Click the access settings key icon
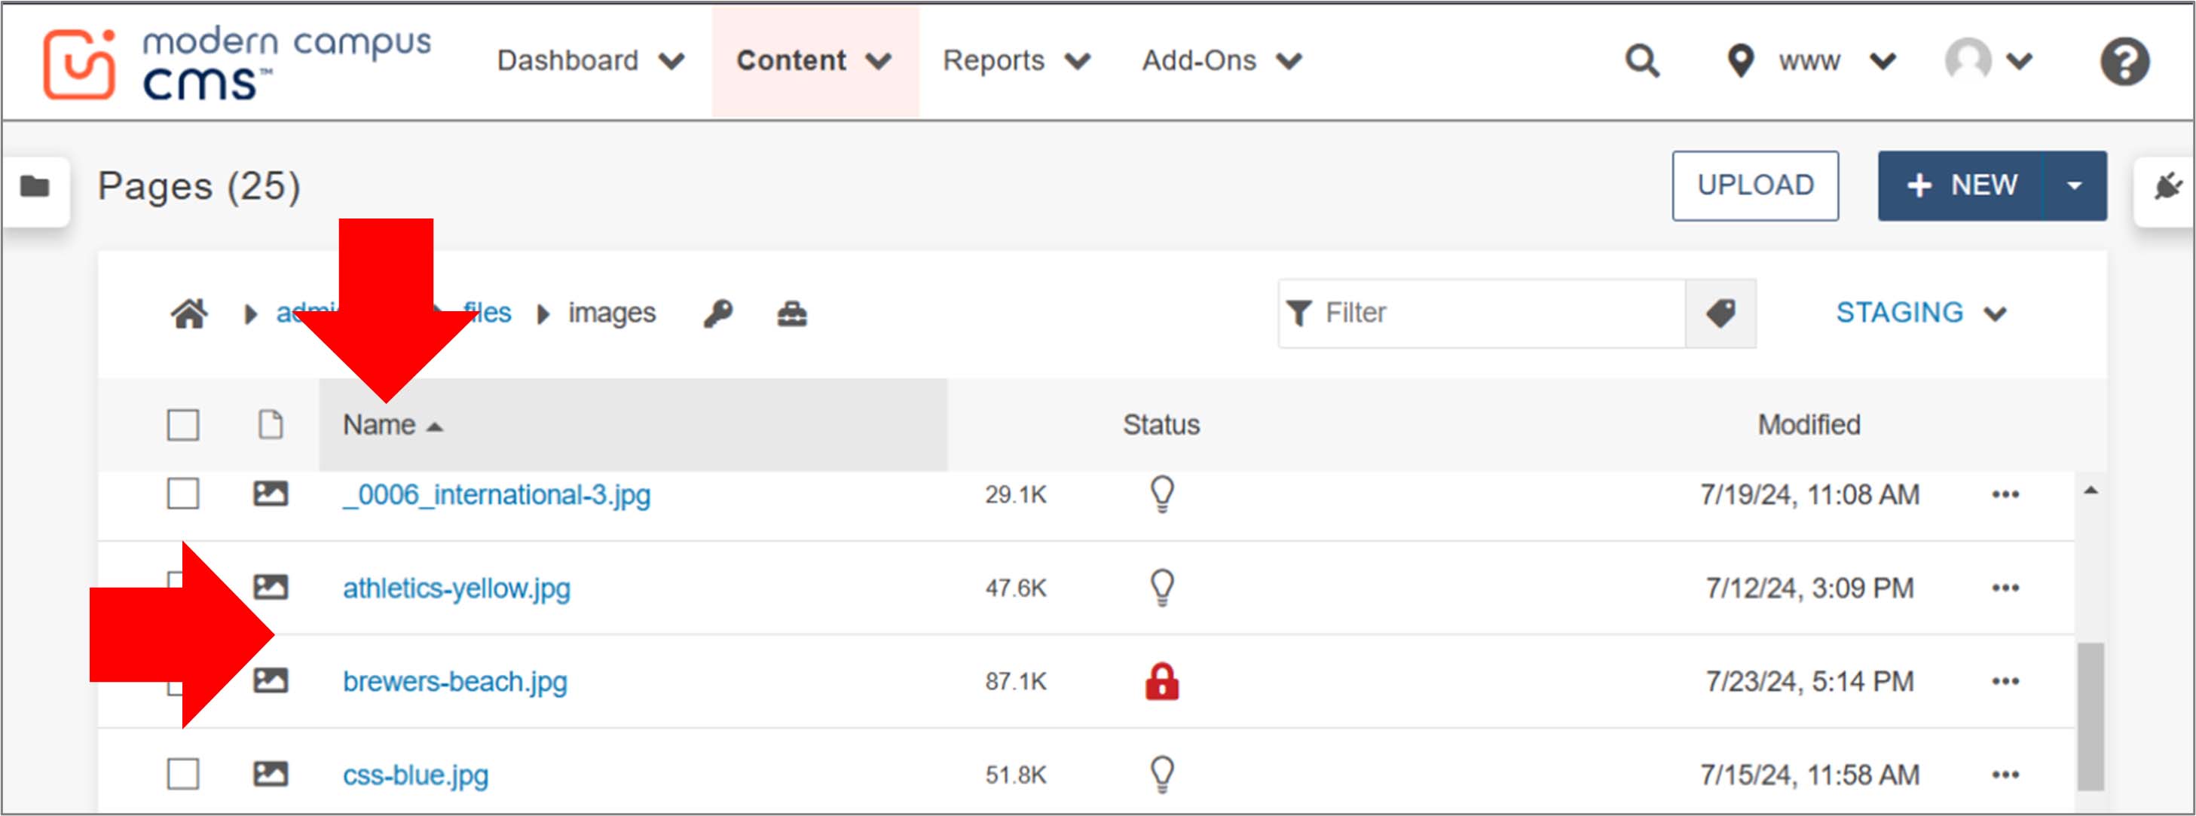2196x816 pixels. (x=717, y=313)
